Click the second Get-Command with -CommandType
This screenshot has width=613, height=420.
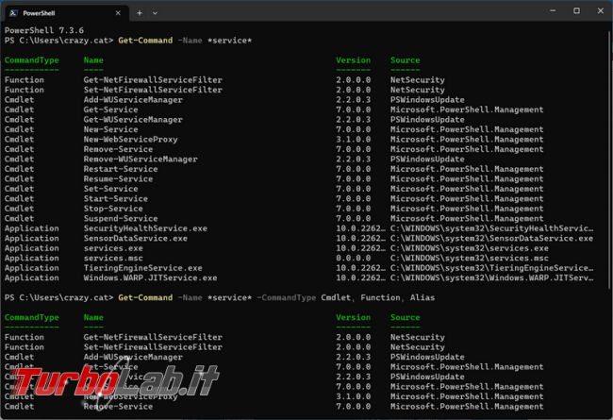click(276, 298)
